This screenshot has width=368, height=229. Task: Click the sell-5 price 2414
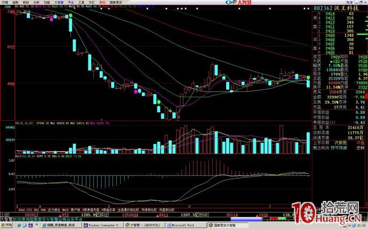(x=330, y=14)
